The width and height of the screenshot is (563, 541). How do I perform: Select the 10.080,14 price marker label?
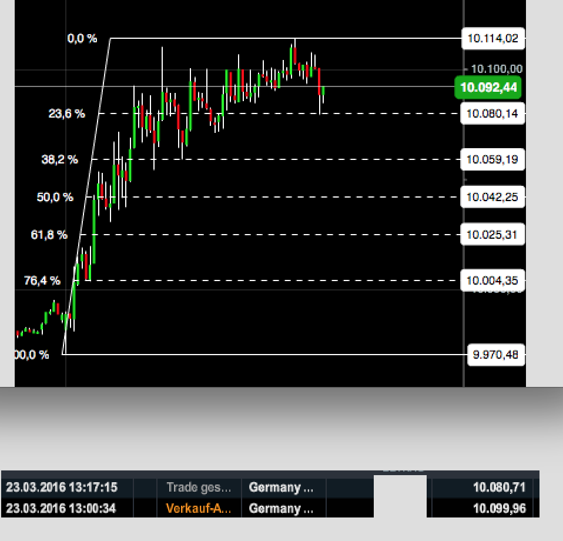pos(492,113)
